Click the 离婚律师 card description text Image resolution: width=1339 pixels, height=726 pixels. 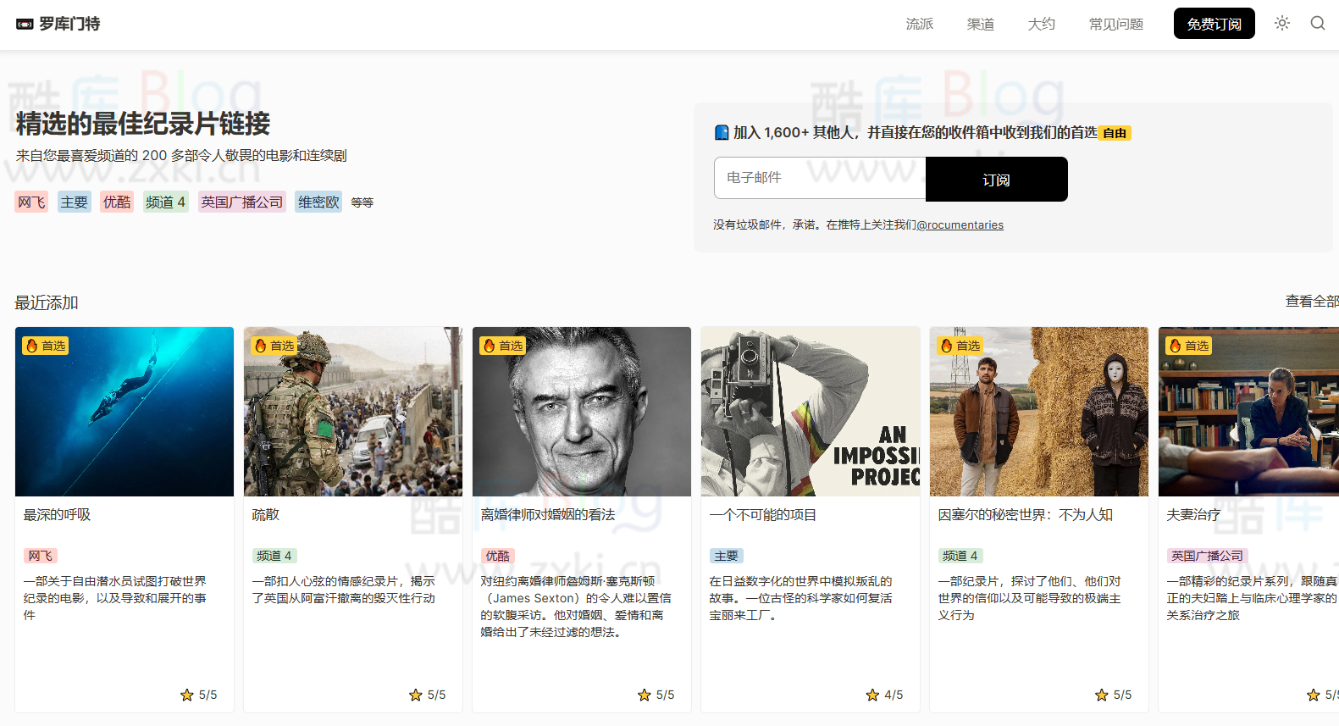(x=576, y=607)
